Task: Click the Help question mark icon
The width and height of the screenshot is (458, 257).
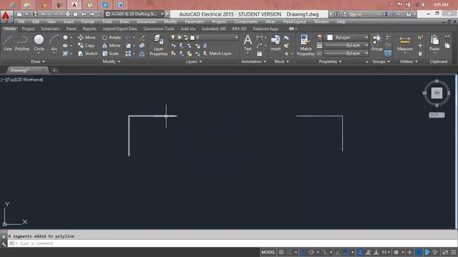Action: point(409,14)
